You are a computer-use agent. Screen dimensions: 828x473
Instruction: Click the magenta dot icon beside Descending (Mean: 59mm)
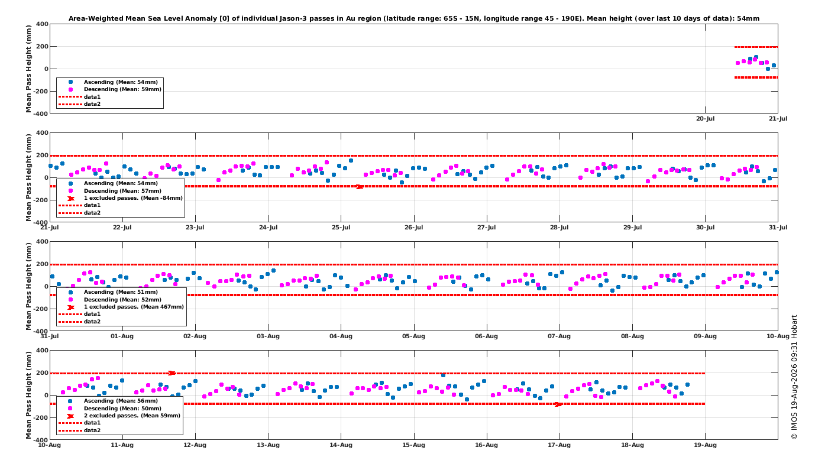[x=71, y=89]
